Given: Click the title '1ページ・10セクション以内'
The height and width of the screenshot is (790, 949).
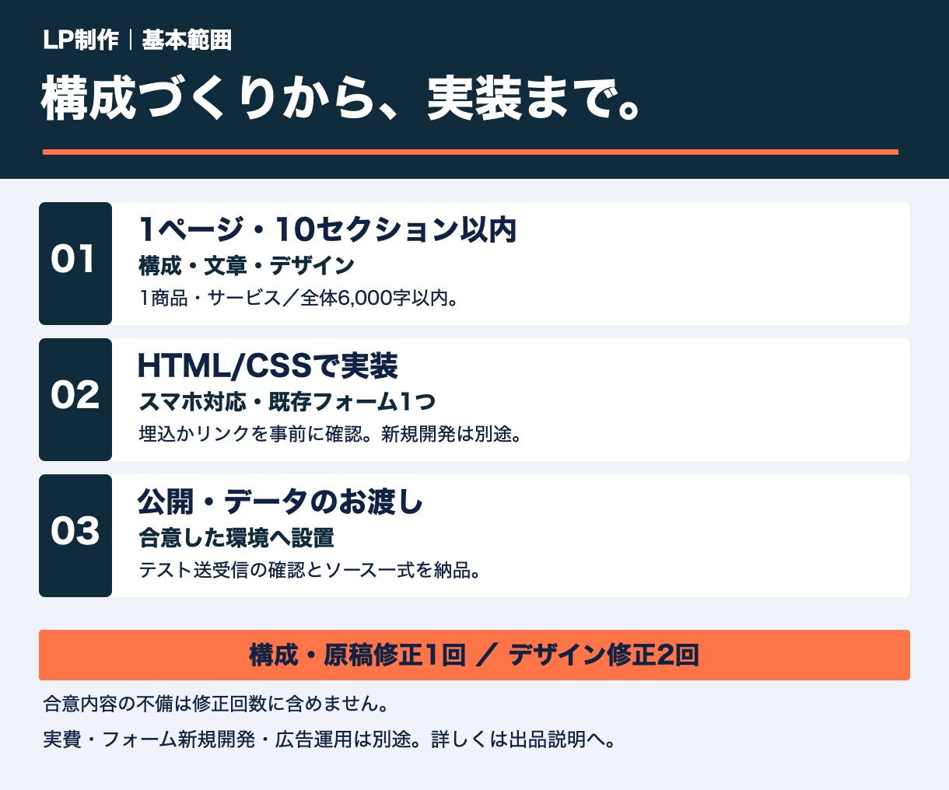Looking at the screenshot, I should pos(327,229).
